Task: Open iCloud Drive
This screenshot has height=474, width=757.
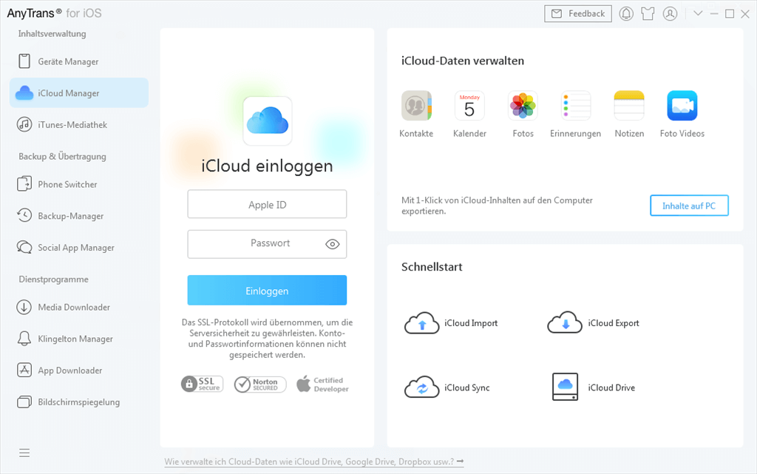Action: point(594,387)
